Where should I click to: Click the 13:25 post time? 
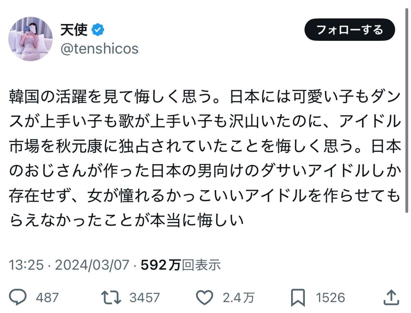26,265
